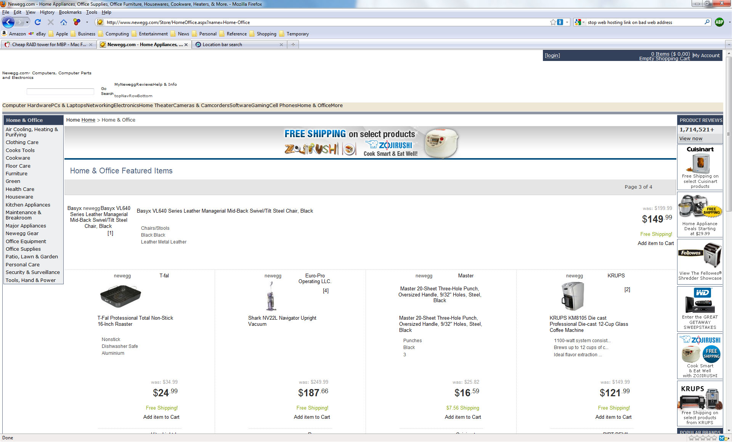Open the back/forward history dropdown arrow
Screen dimensions: 732x442
pos(27,22)
